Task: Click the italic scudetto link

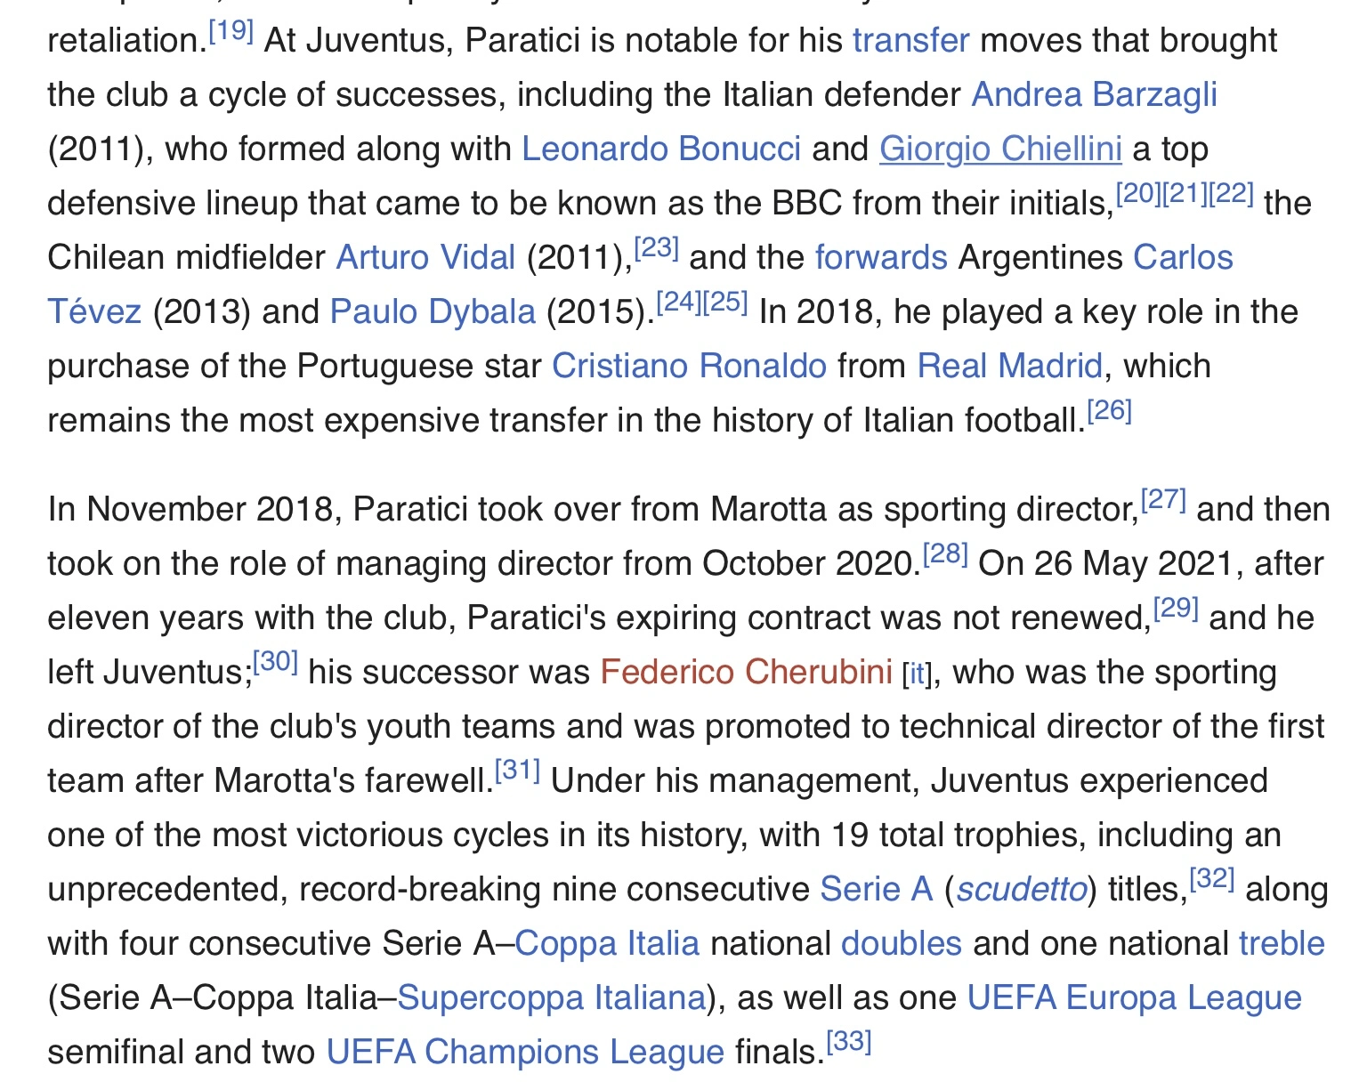Action: [x=1022, y=890]
